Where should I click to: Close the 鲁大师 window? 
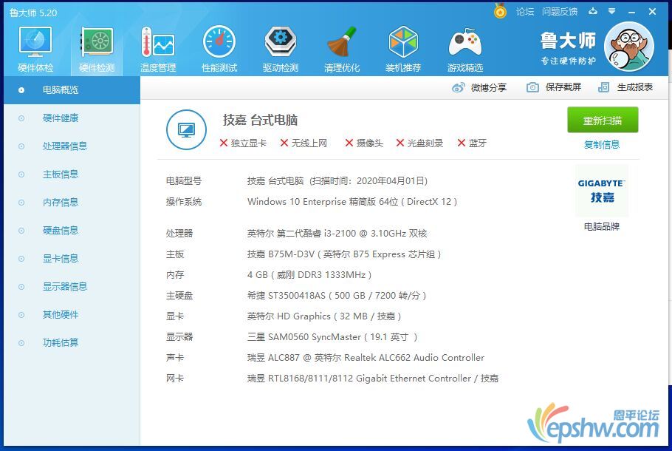652,12
